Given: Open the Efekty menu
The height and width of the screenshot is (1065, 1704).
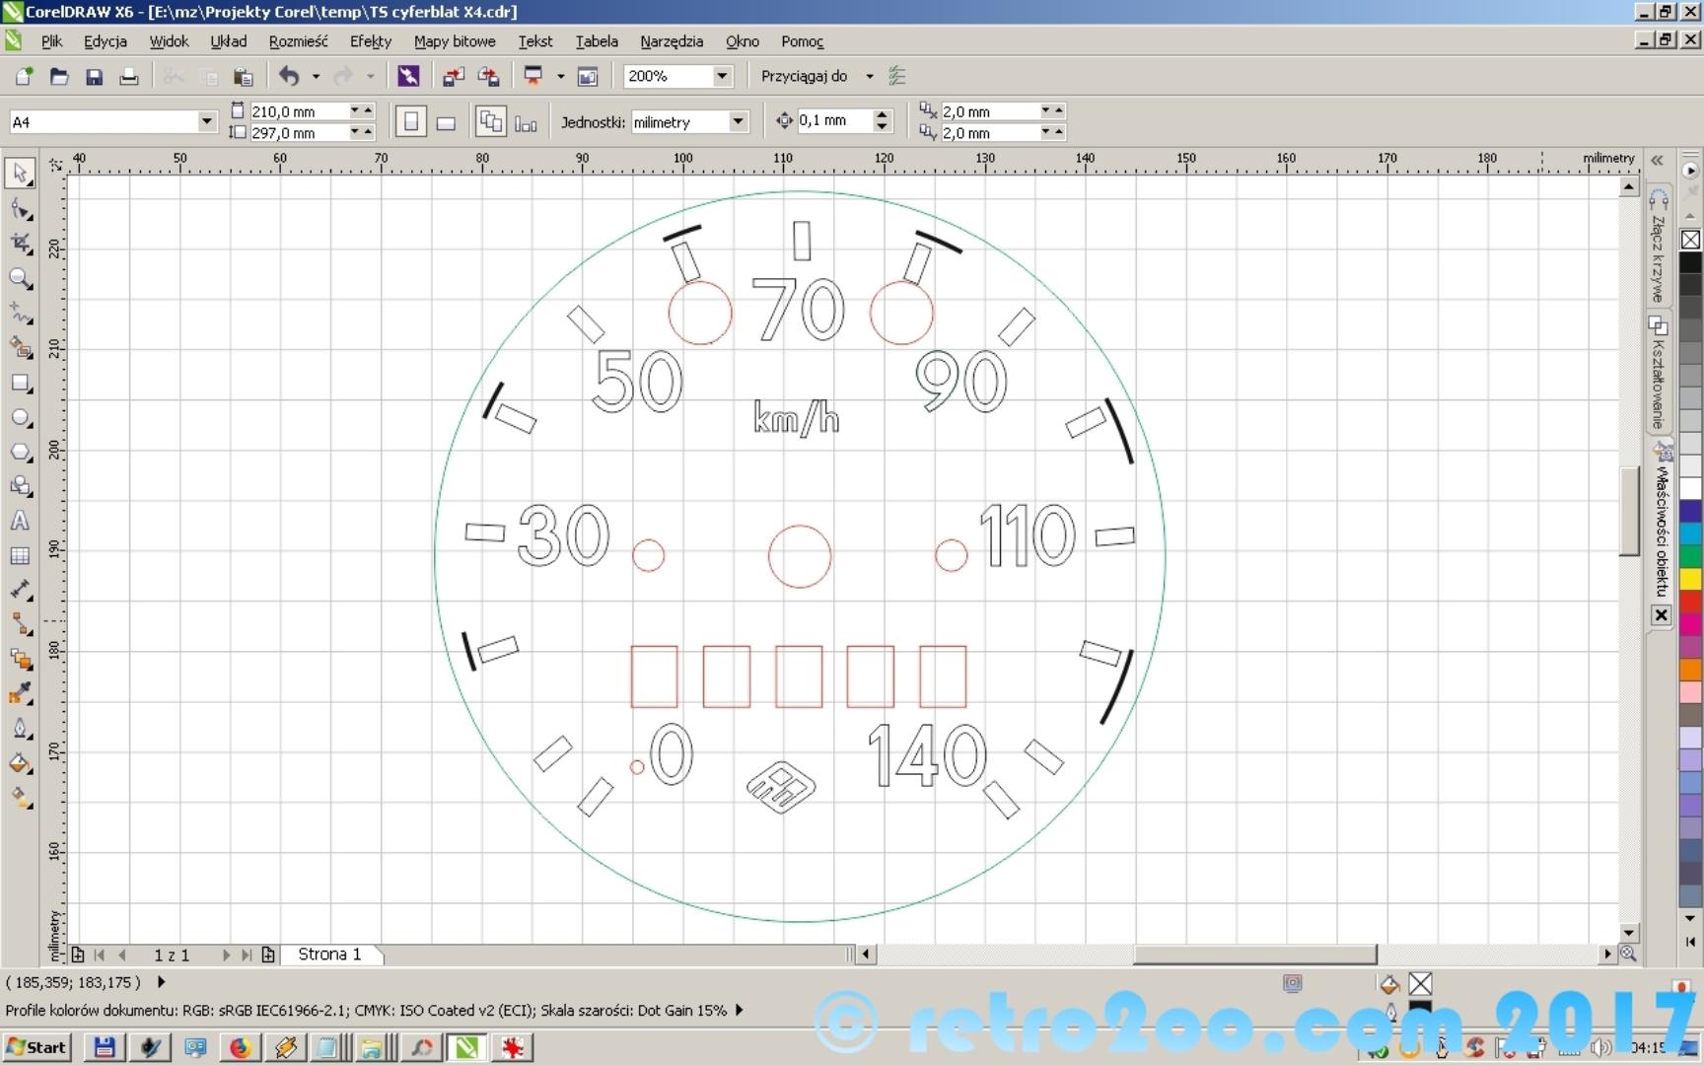Looking at the screenshot, I should point(370,41).
